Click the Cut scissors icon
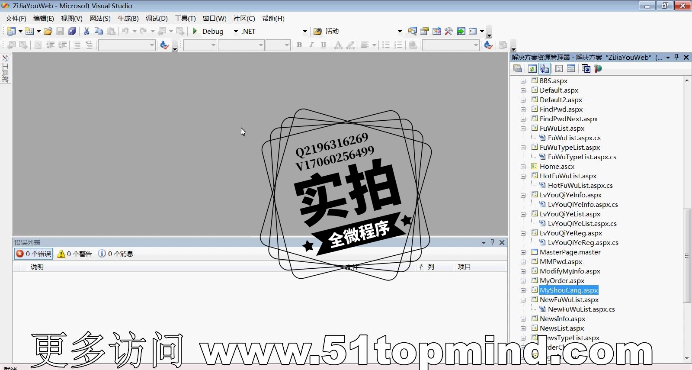This screenshot has width=692, height=370. 86,31
